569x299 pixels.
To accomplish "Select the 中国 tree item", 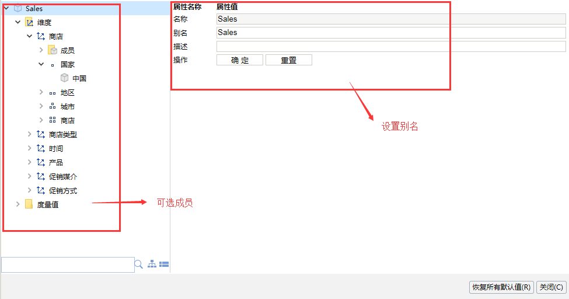I will point(79,78).
